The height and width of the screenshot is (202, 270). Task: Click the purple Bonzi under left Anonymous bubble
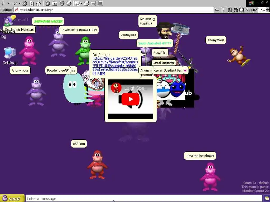point(36,91)
